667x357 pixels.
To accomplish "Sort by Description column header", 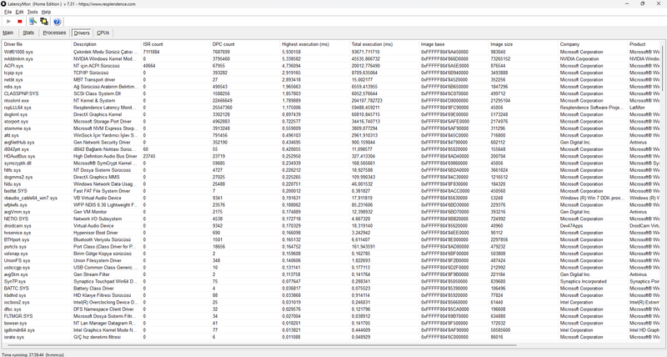I will [x=106, y=44].
